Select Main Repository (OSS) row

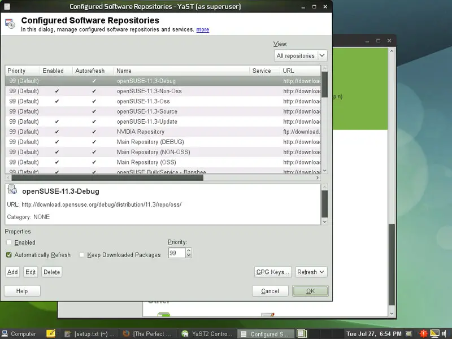click(163, 162)
